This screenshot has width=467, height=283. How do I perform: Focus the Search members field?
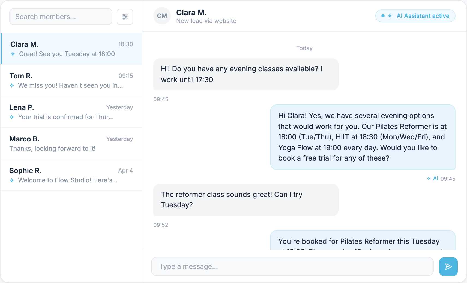61,17
